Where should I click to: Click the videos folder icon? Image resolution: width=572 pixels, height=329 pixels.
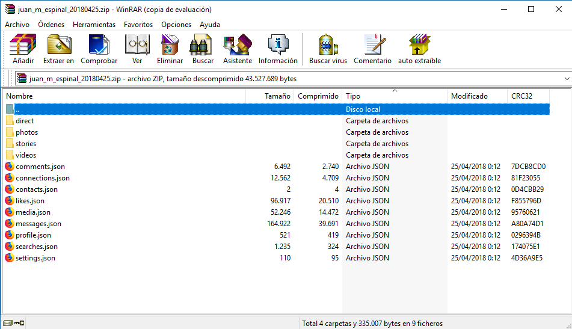(x=10, y=155)
